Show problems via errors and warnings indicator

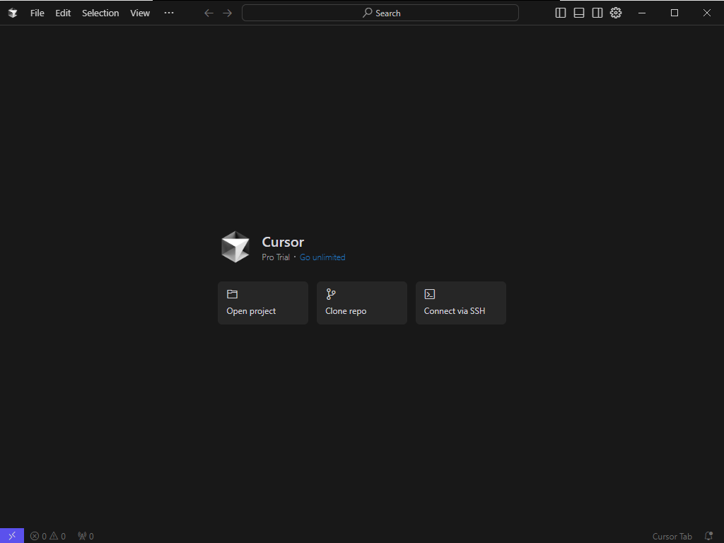48,536
